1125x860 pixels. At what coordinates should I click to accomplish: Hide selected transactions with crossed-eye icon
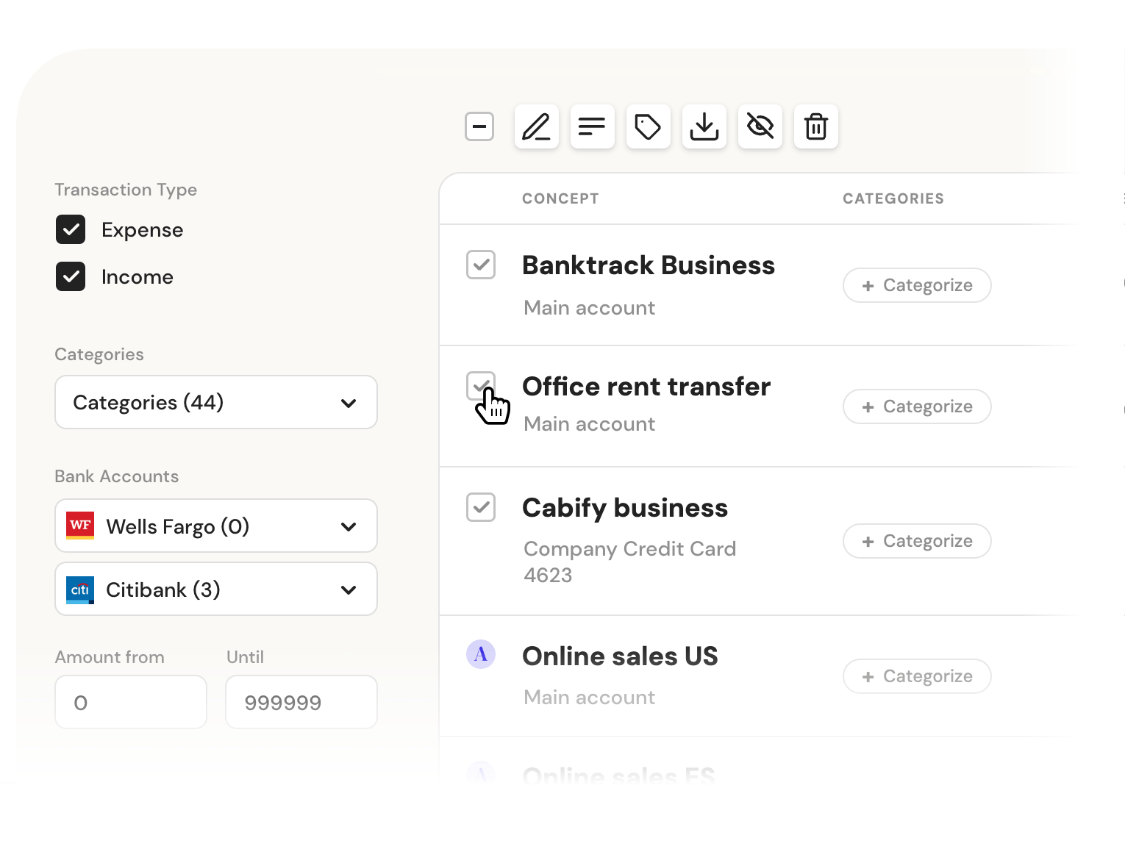coord(760,126)
